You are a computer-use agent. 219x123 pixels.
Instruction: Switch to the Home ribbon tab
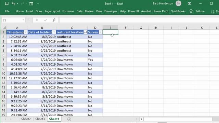(20, 11)
